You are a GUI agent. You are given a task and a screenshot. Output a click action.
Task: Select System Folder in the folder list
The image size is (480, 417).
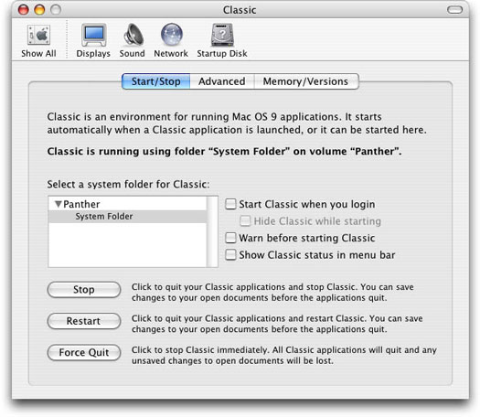click(128, 217)
